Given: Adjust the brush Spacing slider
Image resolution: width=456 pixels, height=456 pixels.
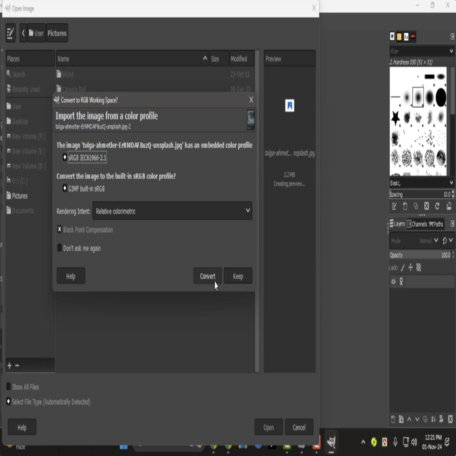Looking at the screenshot, I should point(417,194).
